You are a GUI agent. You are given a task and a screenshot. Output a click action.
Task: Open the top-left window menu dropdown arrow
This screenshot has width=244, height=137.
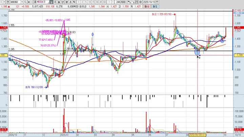click(4, 2)
